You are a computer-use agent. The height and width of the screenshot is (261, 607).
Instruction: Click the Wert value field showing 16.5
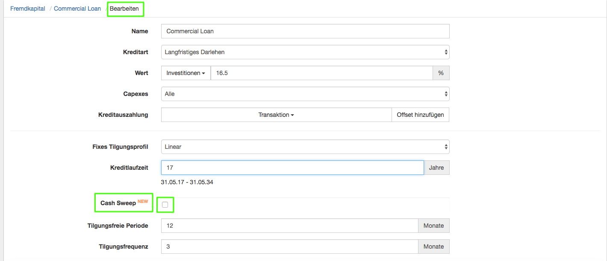[321, 73]
